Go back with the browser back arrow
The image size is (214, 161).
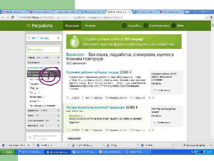(3, 17)
